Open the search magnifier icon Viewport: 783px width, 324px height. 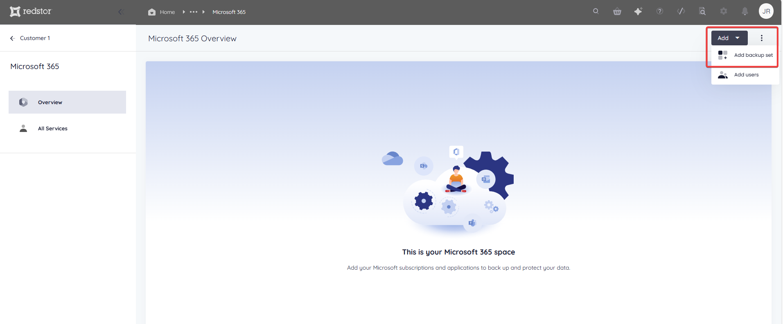coord(596,11)
